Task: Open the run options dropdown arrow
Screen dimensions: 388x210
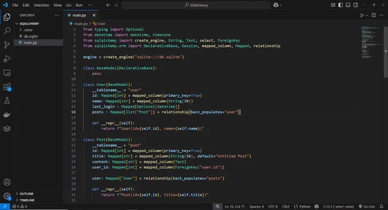Action: pos(367,15)
